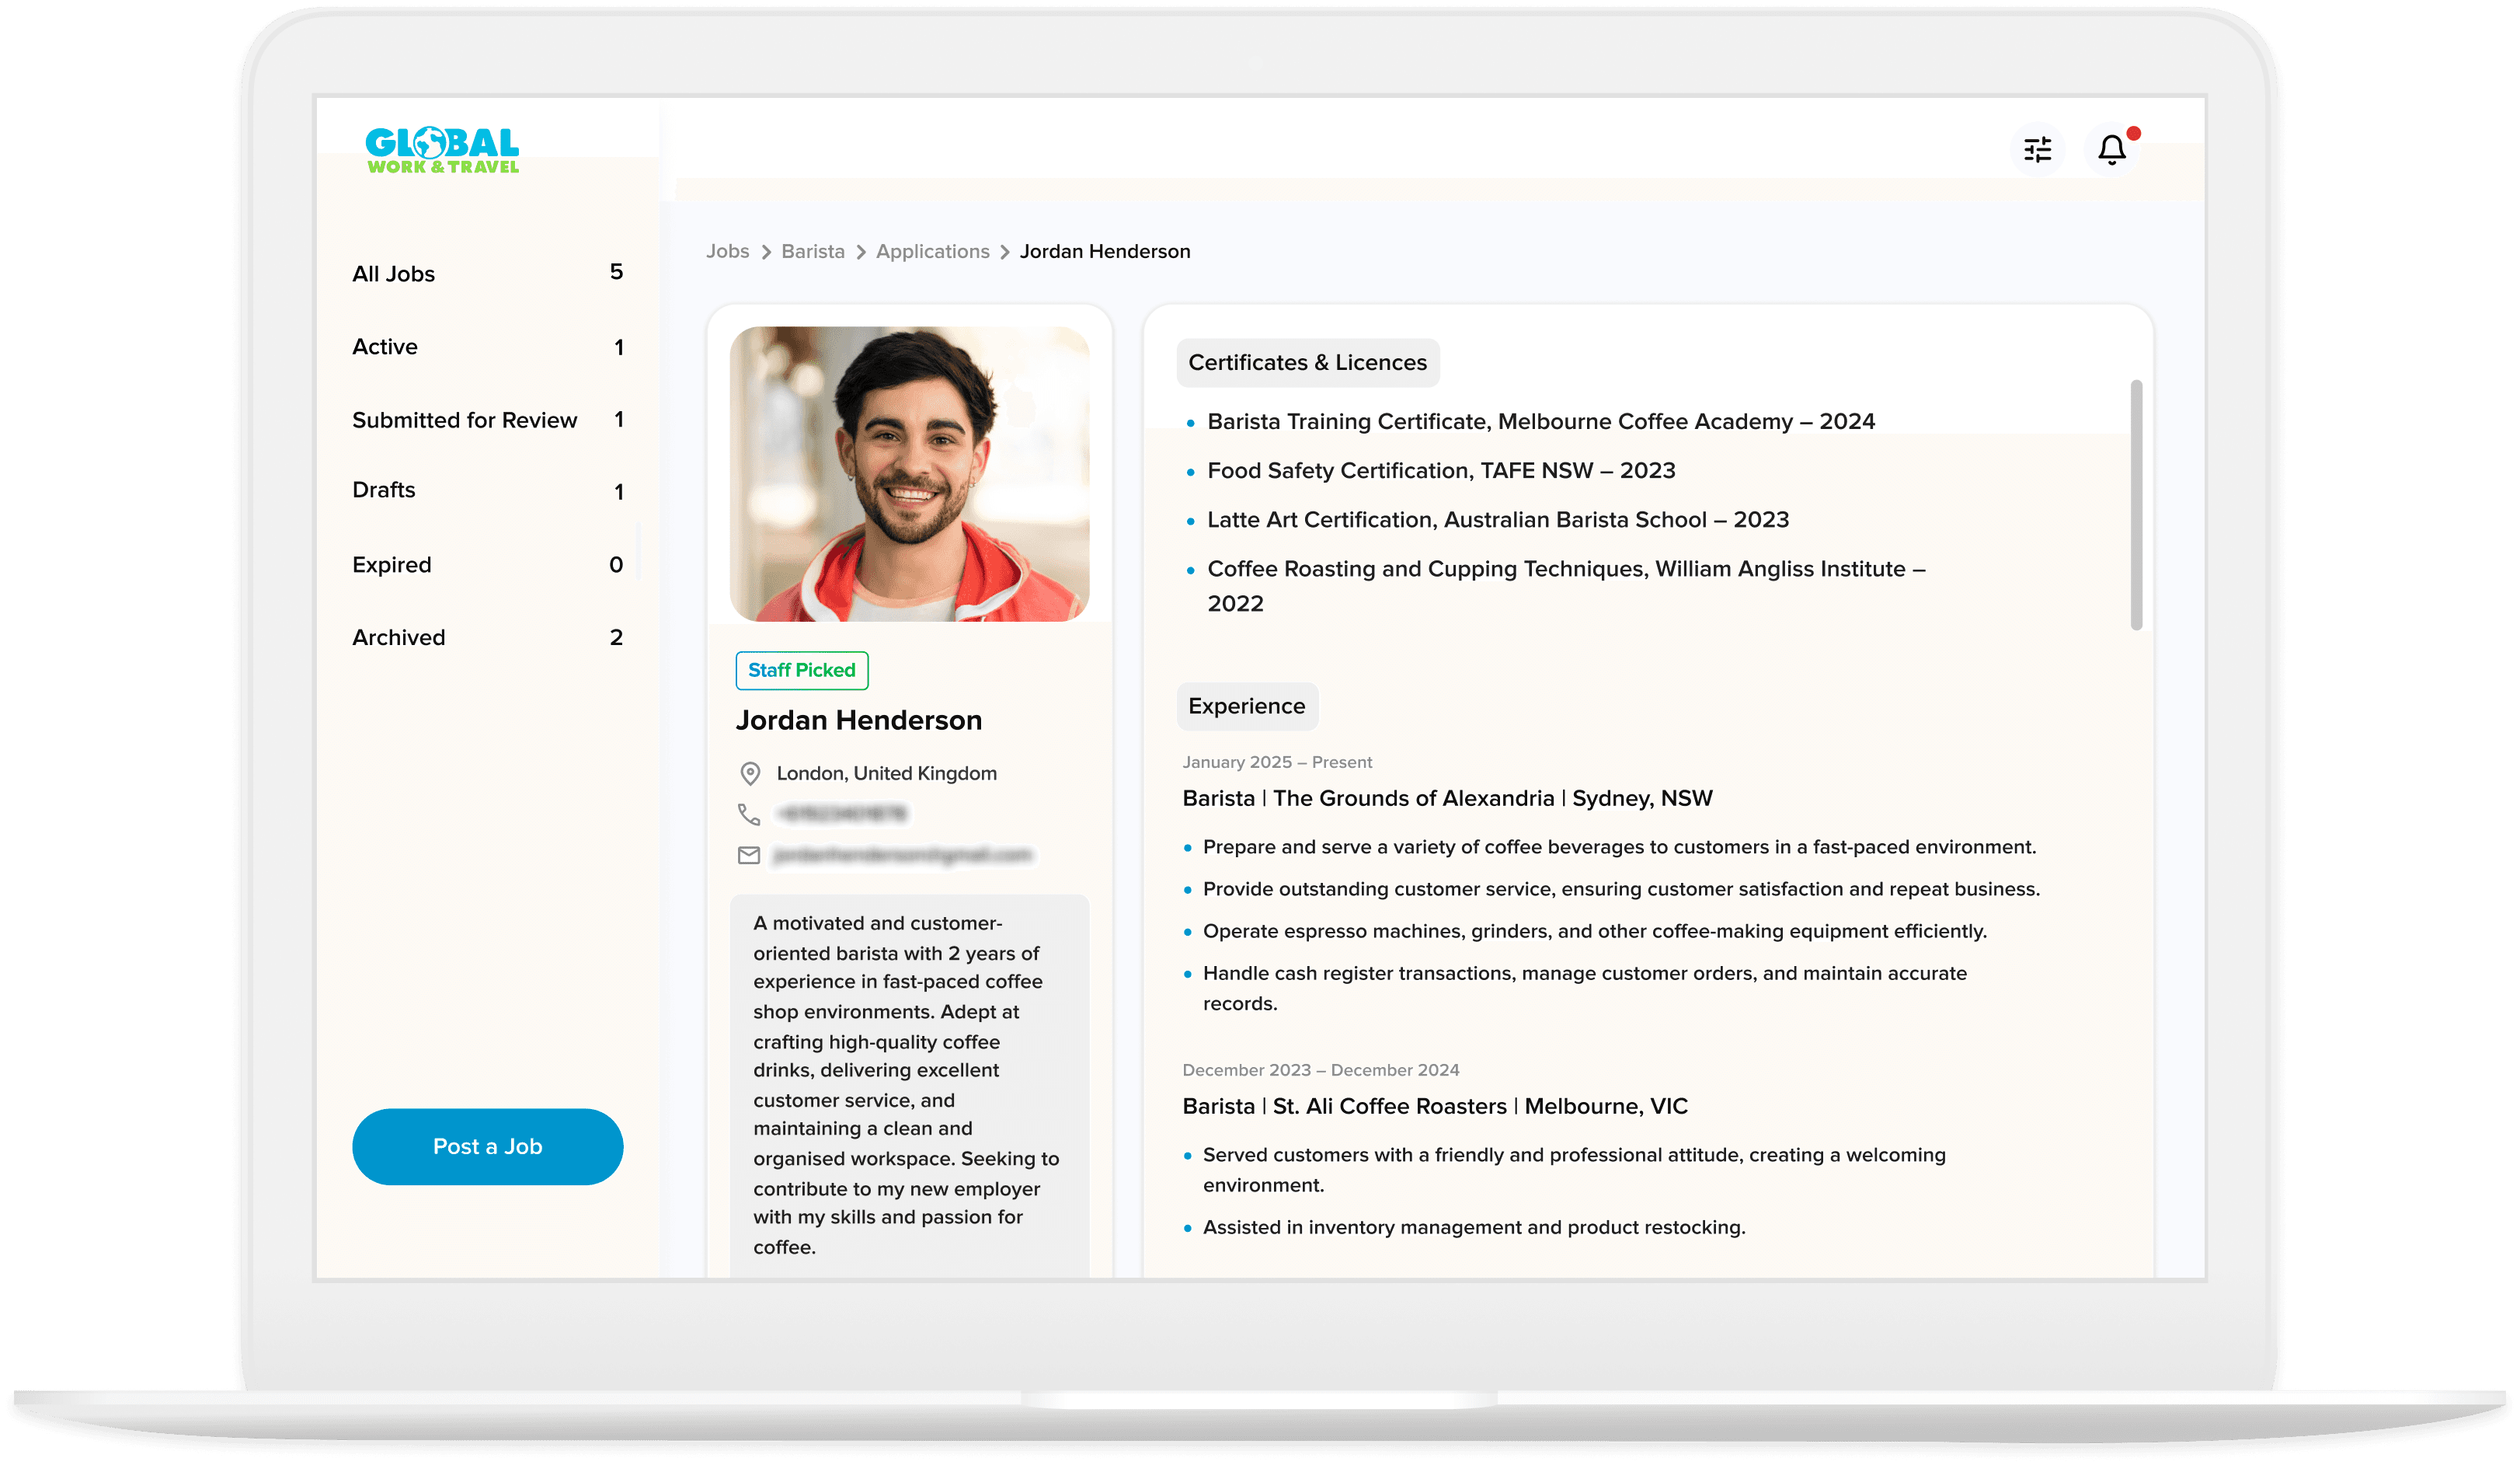2520x1465 pixels.
Task: Click chevron between Jobs and Barista
Action: click(x=766, y=252)
